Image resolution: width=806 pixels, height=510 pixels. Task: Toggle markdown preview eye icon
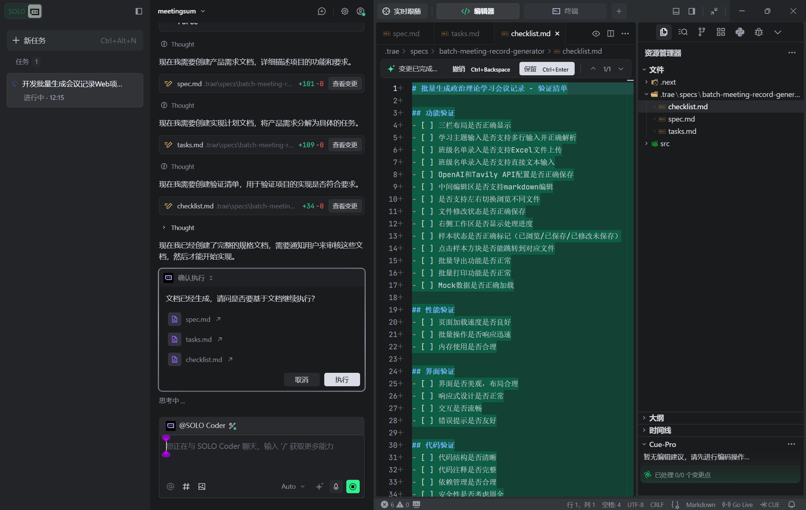pyautogui.click(x=596, y=34)
